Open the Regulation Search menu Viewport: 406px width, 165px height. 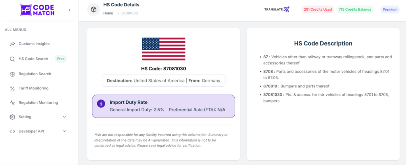click(x=35, y=74)
